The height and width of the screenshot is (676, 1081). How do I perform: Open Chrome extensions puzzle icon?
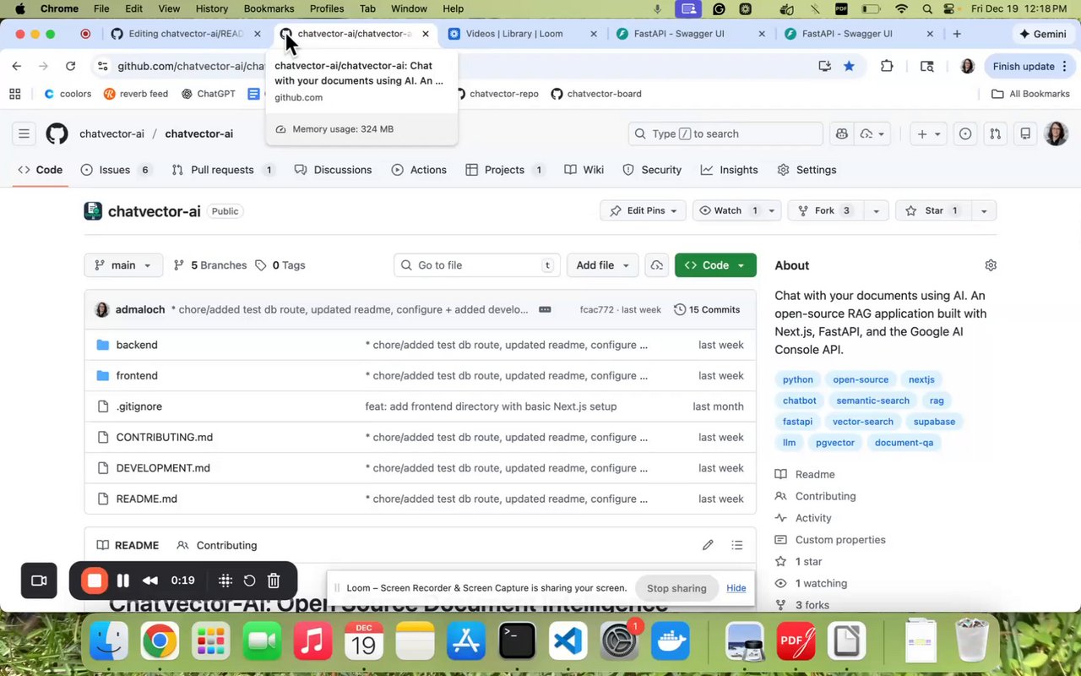887,66
